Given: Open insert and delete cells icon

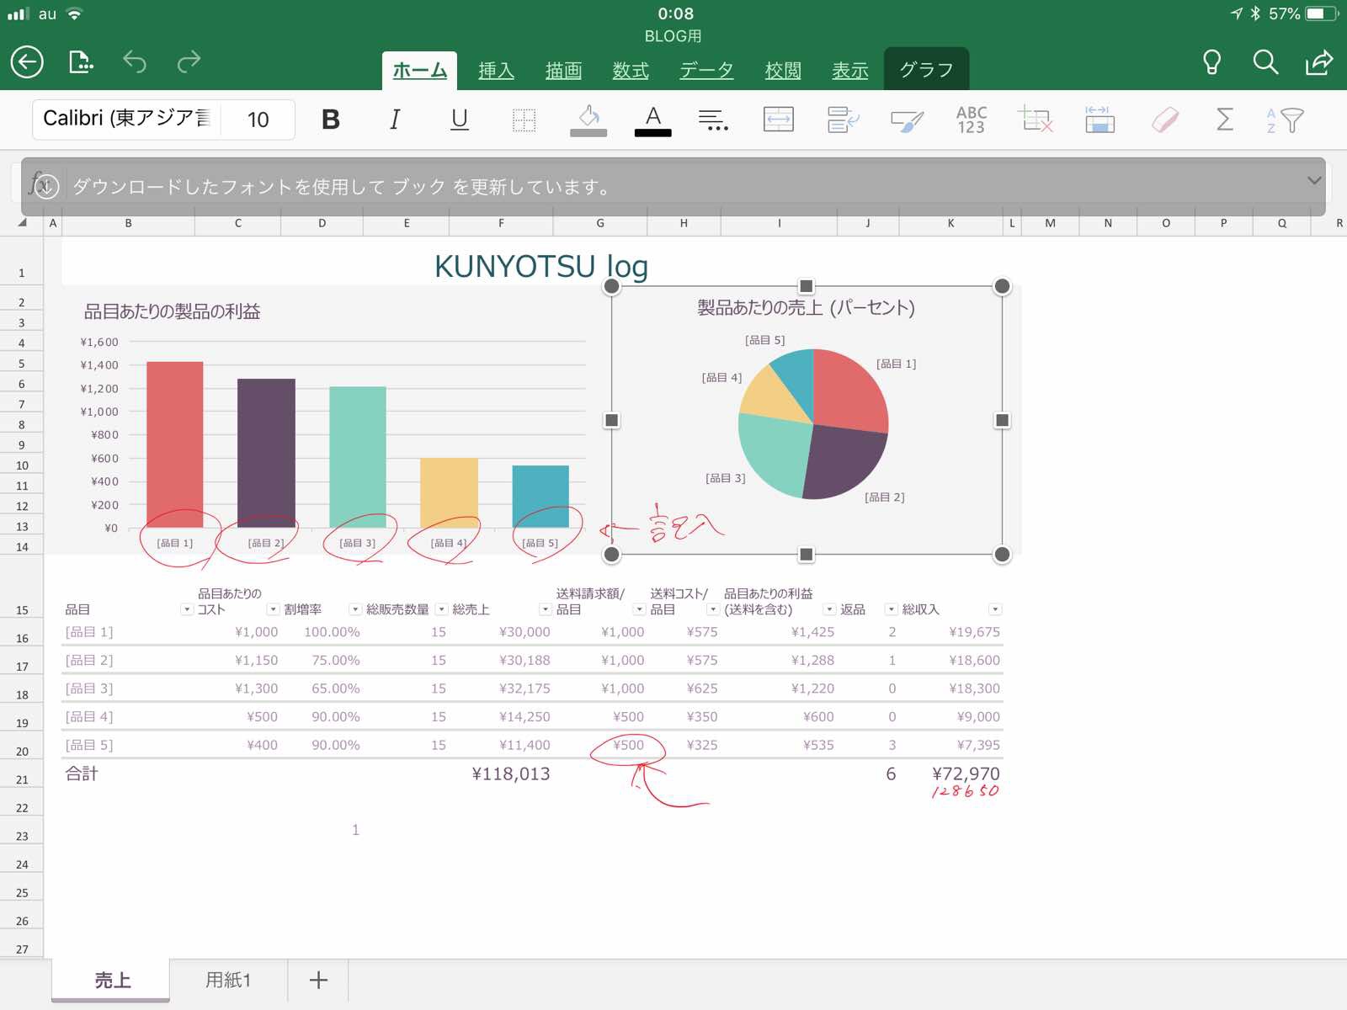Looking at the screenshot, I should point(1036,120).
